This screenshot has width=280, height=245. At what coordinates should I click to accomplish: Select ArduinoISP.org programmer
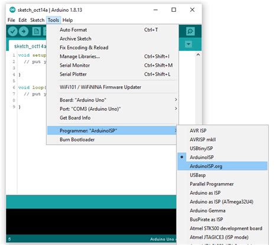(223, 166)
